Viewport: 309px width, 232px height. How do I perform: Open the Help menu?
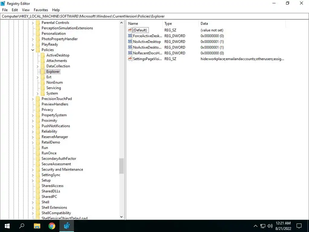pos(56,10)
